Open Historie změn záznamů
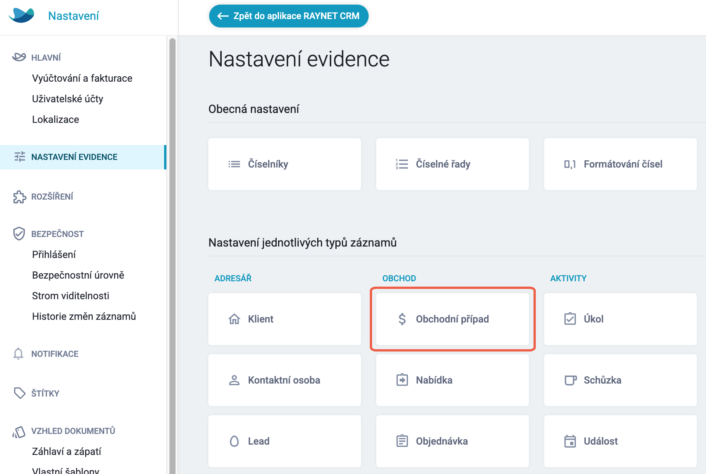This screenshot has height=474, width=706. (x=84, y=316)
